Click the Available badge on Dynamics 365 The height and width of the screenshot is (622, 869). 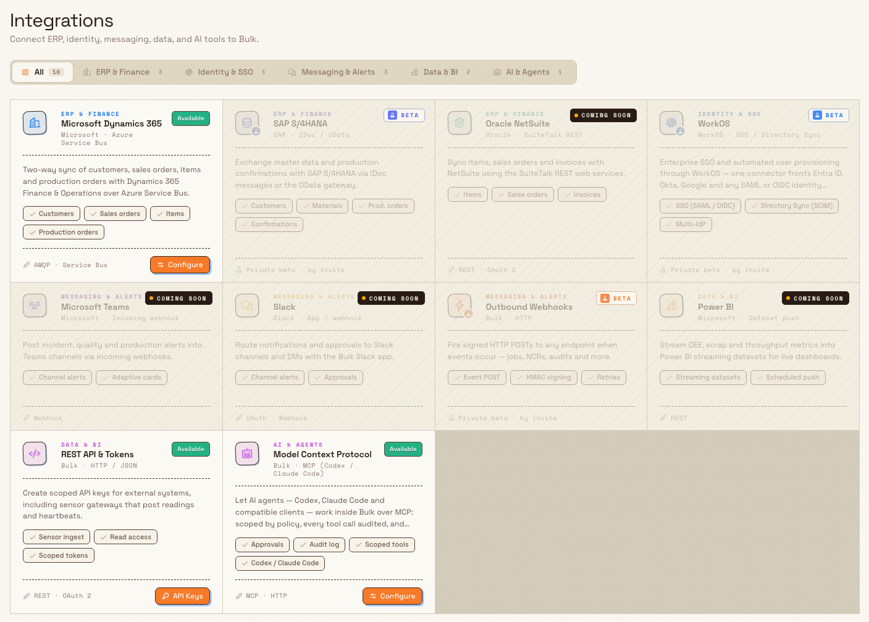coord(191,118)
